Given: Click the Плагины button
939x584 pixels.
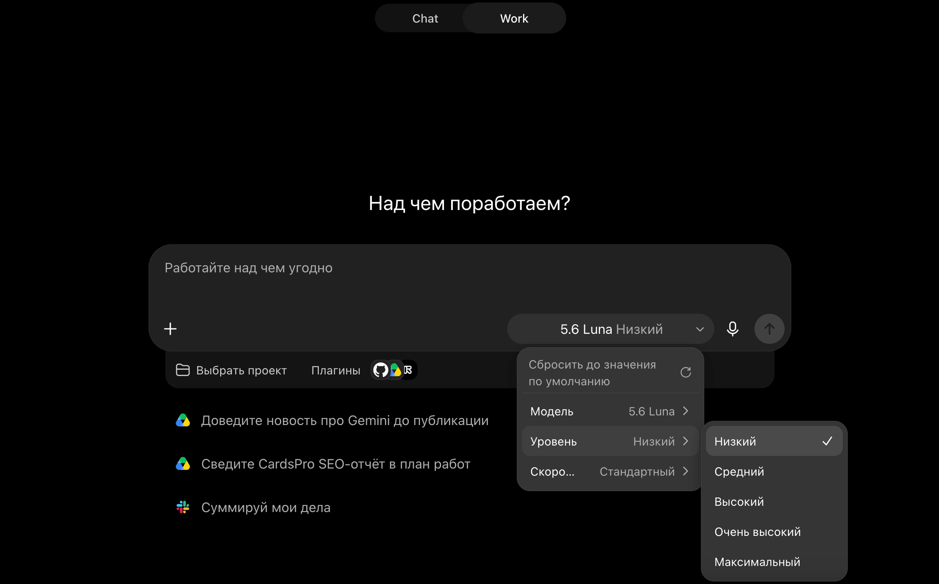Looking at the screenshot, I should 336,370.
